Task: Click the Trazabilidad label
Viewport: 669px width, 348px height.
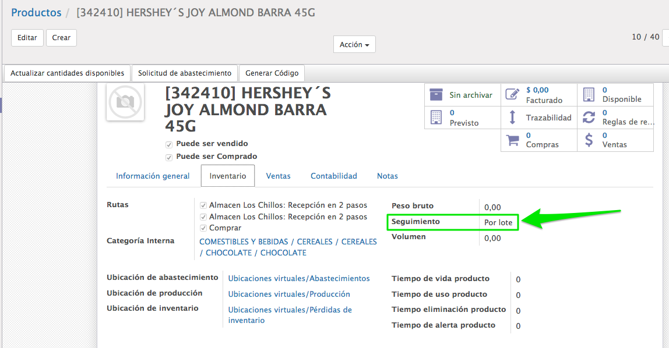Action: pos(549,118)
